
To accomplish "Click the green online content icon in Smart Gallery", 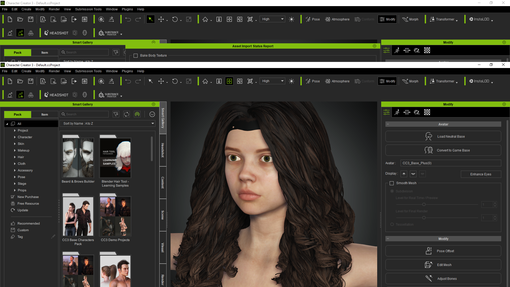I will (x=137, y=114).
